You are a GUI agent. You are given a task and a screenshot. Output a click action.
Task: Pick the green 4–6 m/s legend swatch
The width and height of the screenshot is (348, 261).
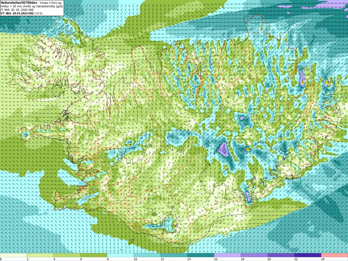(x=67, y=255)
